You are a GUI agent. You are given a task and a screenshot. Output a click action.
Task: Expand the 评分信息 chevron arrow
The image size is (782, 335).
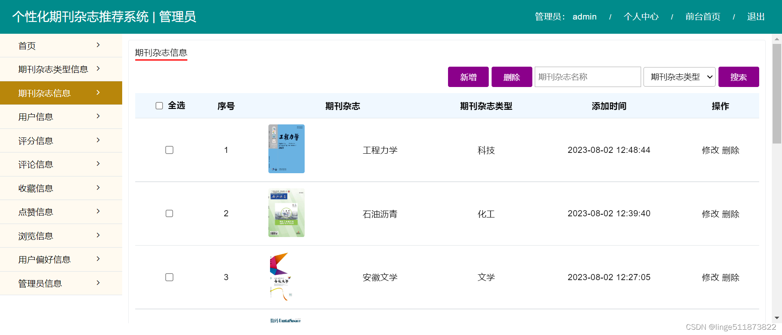point(98,140)
